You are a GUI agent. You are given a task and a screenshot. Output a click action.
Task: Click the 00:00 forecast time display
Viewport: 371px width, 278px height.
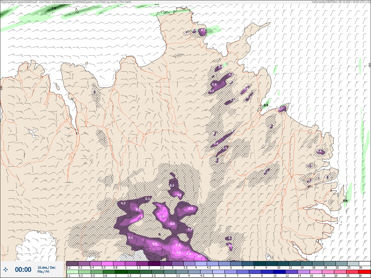[23, 270]
